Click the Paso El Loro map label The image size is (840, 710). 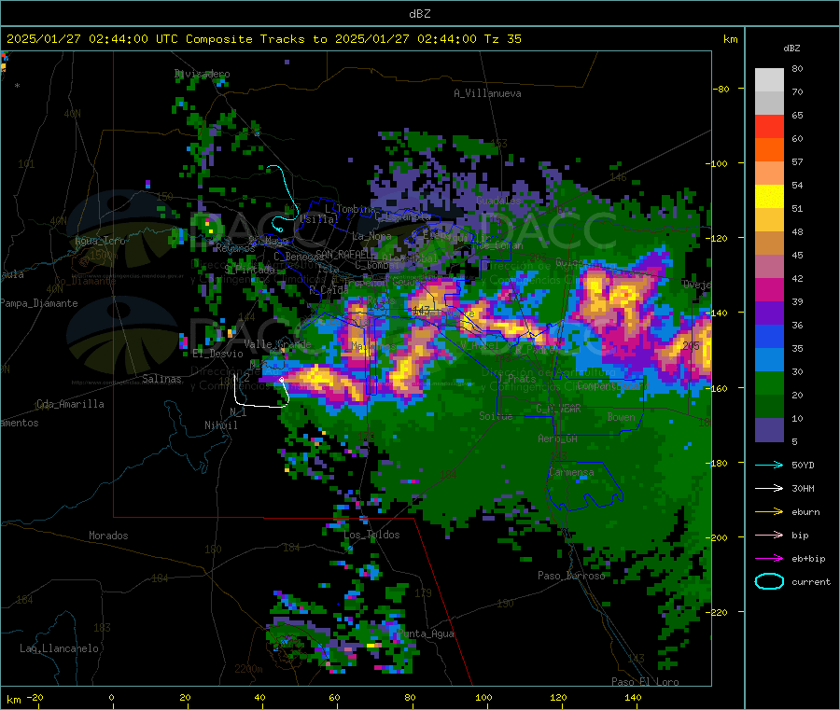645,682
